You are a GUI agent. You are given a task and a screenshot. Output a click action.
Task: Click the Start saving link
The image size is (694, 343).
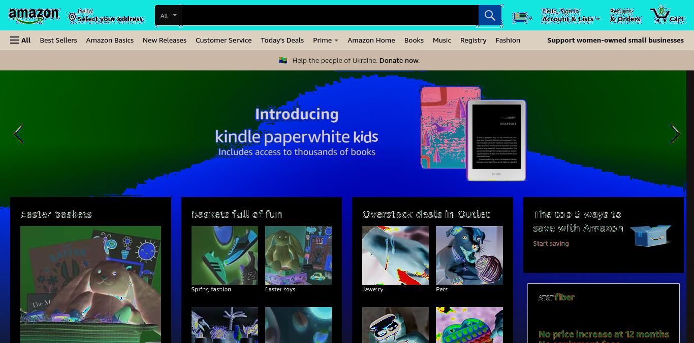pos(551,244)
